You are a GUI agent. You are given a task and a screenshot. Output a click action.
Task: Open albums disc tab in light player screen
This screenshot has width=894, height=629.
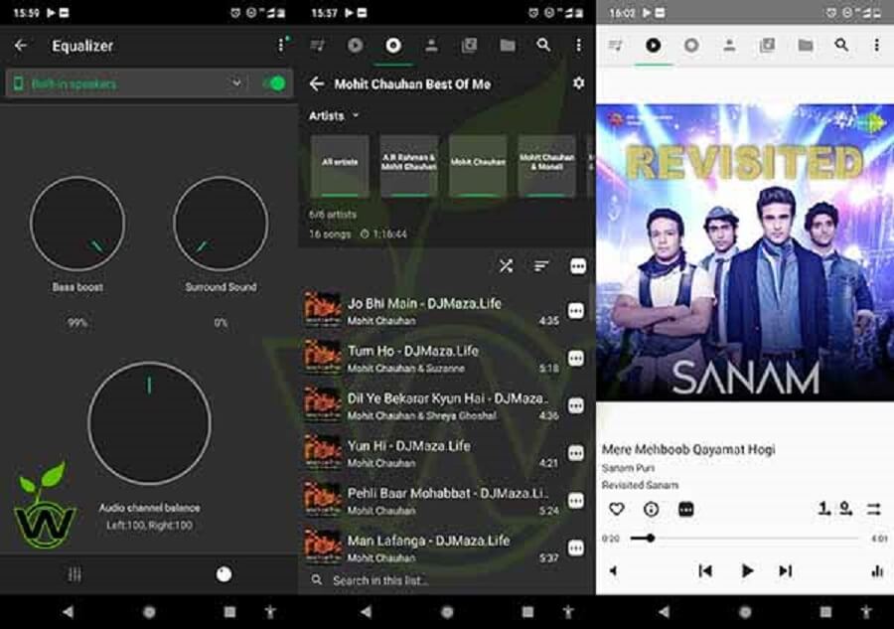[x=691, y=46]
